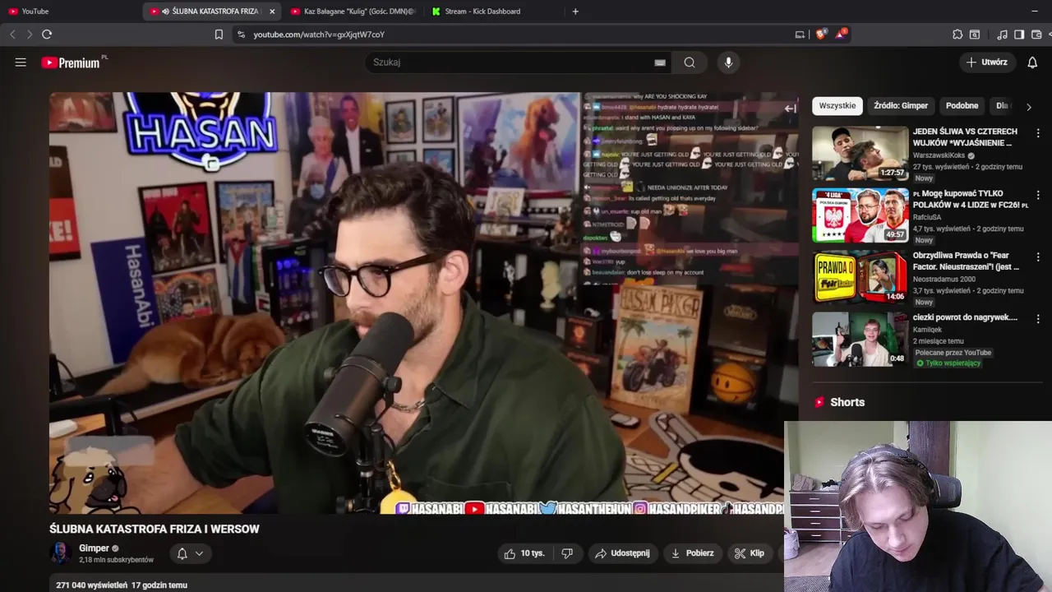This screenshot has height=592, width=1052.
Task: Expand description at 271 040 wyświetleń
Action: pyautogui.click(x=122, y=585)
